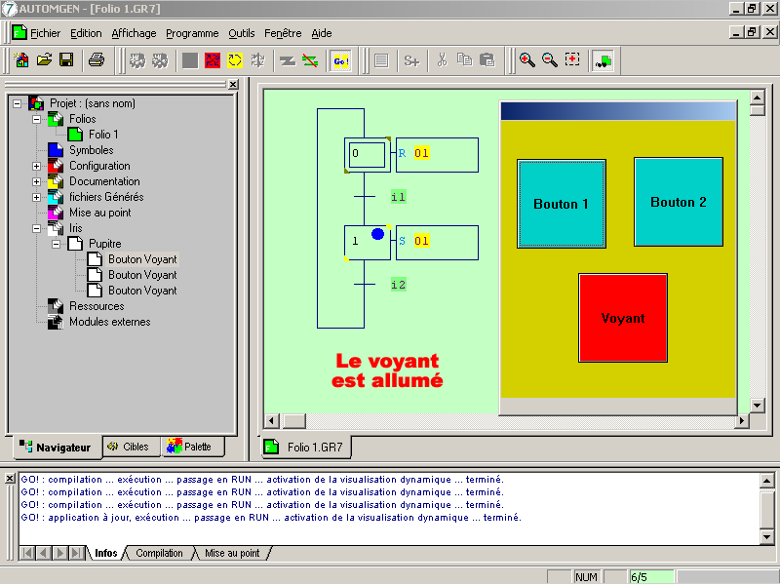
Task: Click the yellow GO! run button
Action: click(340, 60)
